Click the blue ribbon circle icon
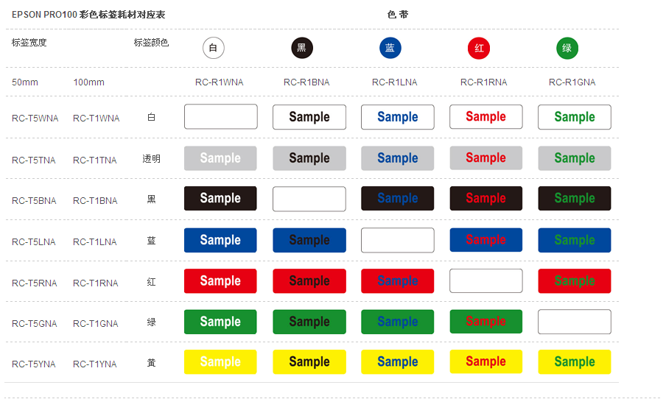 [390, 49]
